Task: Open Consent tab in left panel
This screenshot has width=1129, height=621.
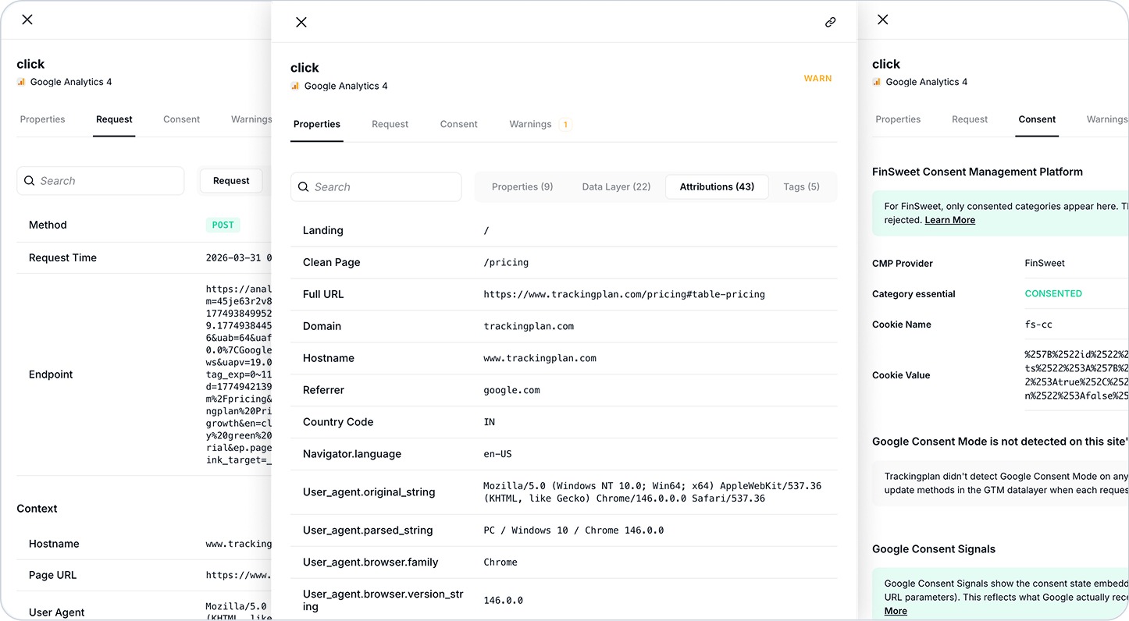Action: pyautogui.click(x=181, y=119)
